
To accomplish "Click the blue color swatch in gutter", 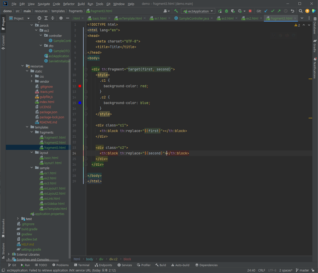I will point(80,103).
